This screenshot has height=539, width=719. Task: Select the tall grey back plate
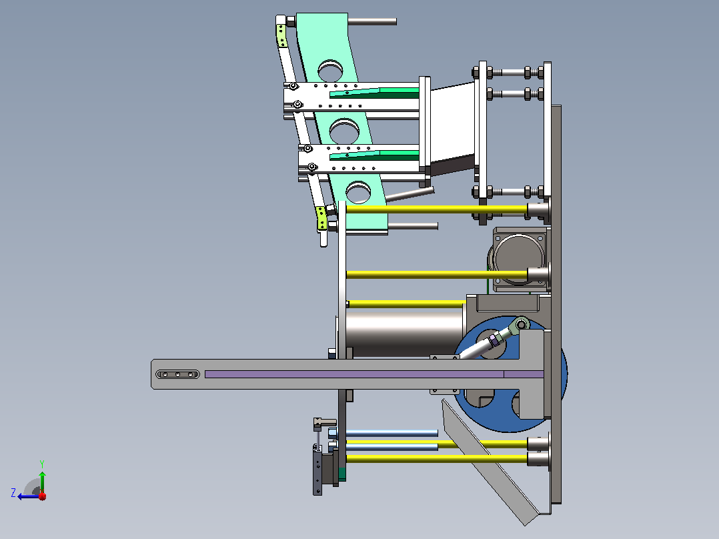coord(556,304)
